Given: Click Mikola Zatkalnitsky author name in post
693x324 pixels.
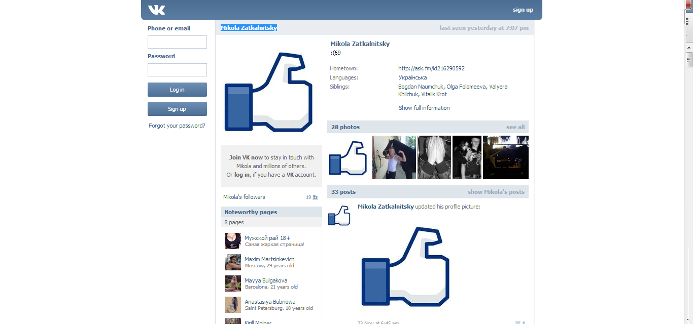Looking at the screenshot, I should tap(386, 207).
